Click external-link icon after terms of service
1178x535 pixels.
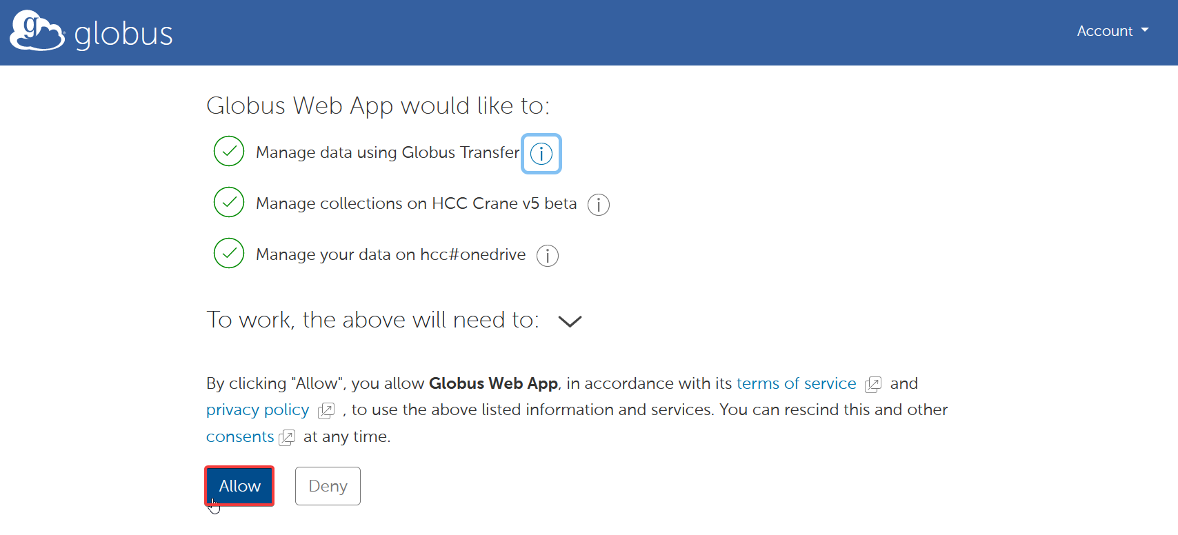pyautogui.click(x=873, y=385)
